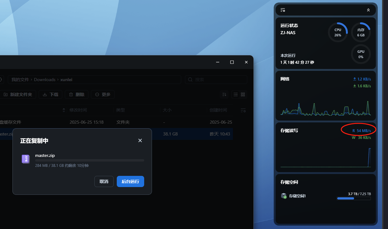The height and width of the screenshot is (229, 388).
Task: Minimize the file manager window
Action: tap(218, 62)
